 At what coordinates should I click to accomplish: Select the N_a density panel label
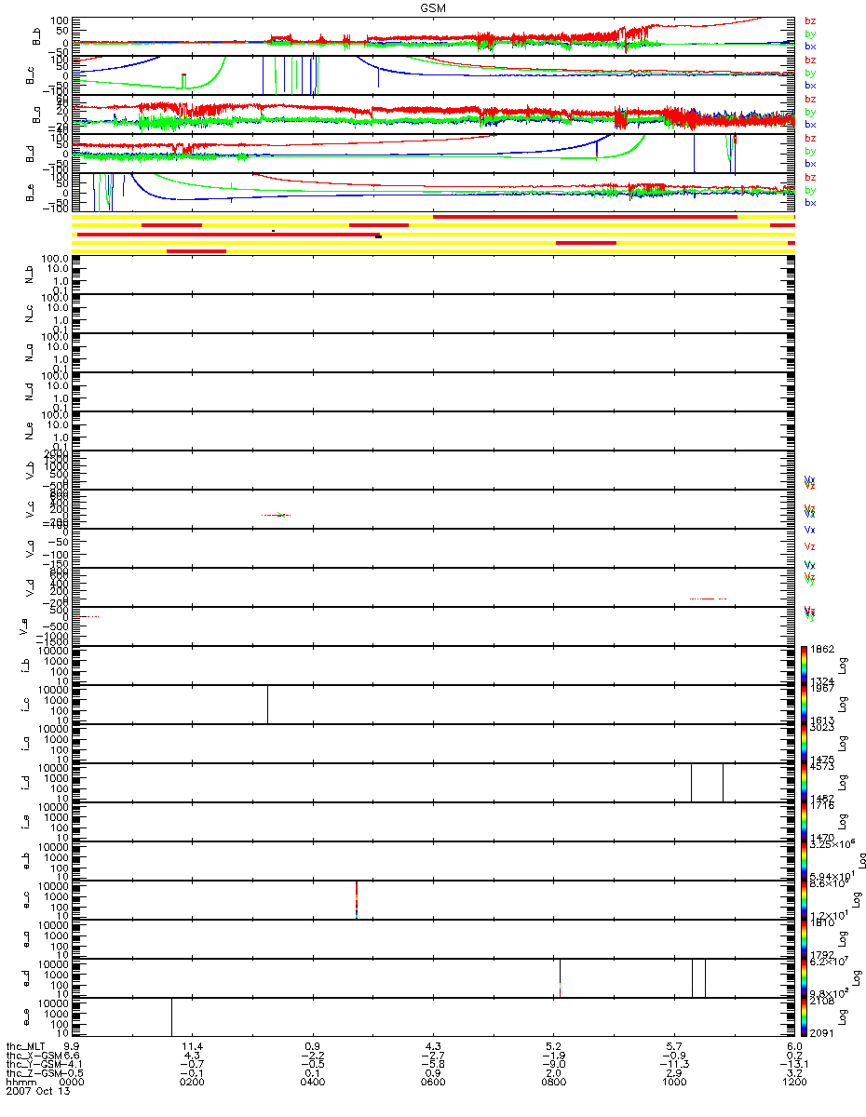coord(28,352)
